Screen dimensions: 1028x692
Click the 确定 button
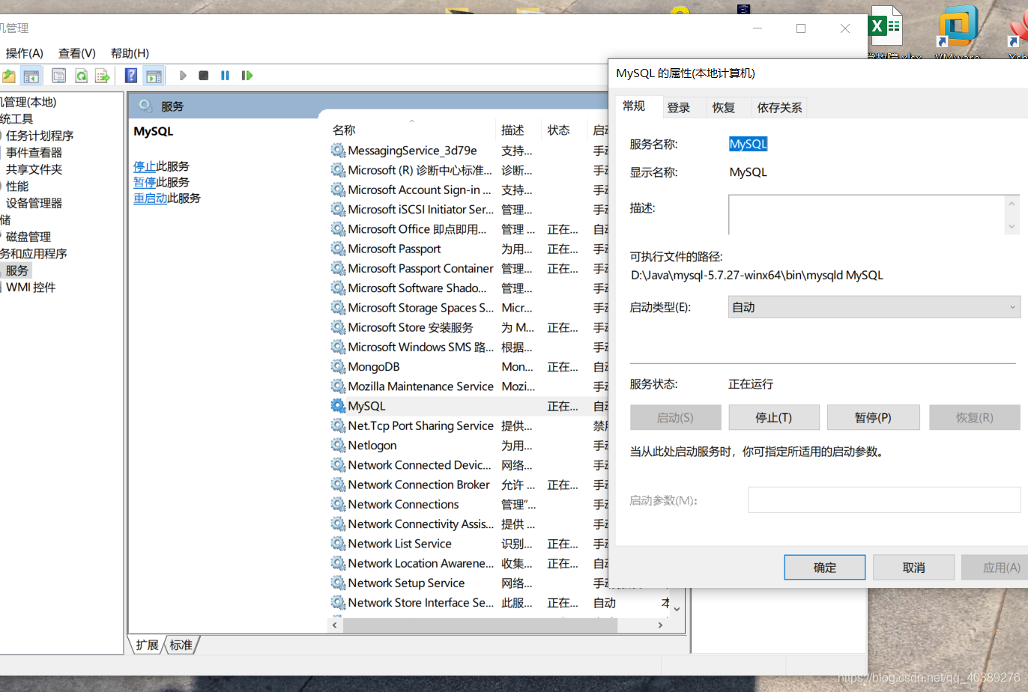pos(825,568)
